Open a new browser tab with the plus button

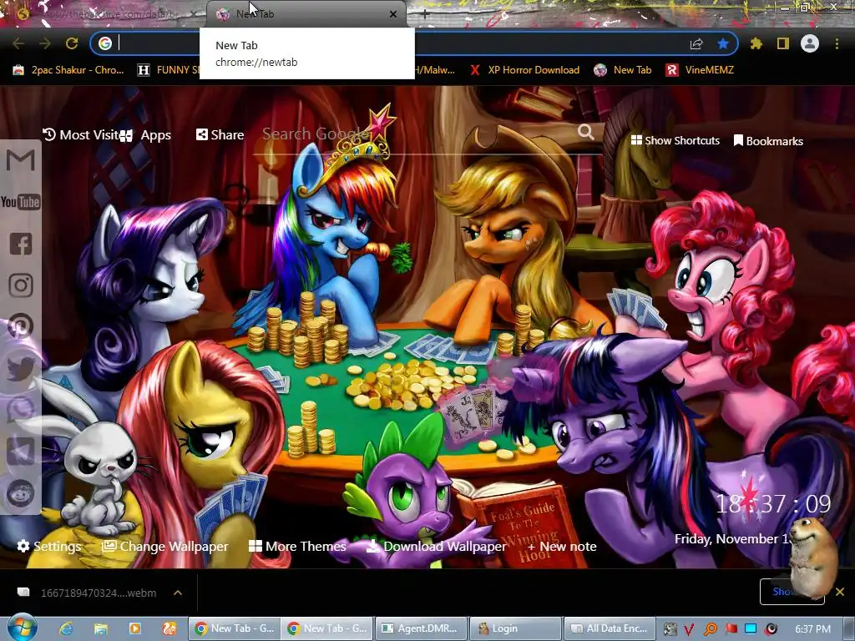tap(425, 14)
